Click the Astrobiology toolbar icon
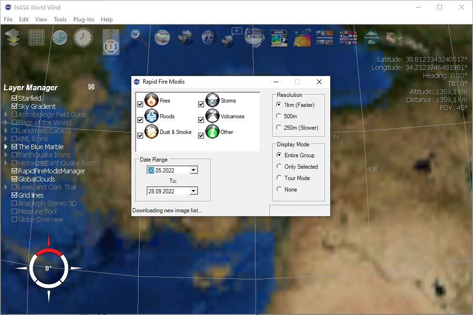Screen dimensions: 473x315 click(x=325, y=38)
